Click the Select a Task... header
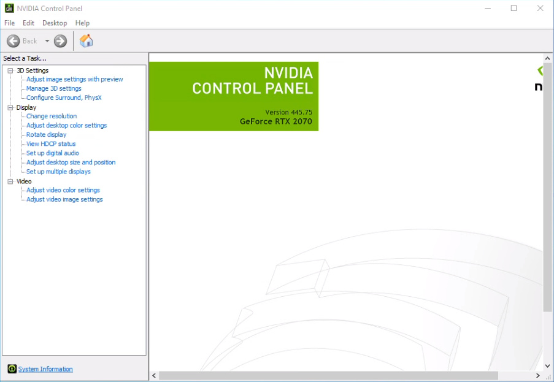 25,58
